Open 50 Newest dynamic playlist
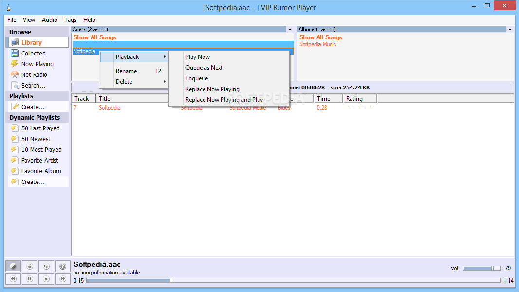 [37, 139]
